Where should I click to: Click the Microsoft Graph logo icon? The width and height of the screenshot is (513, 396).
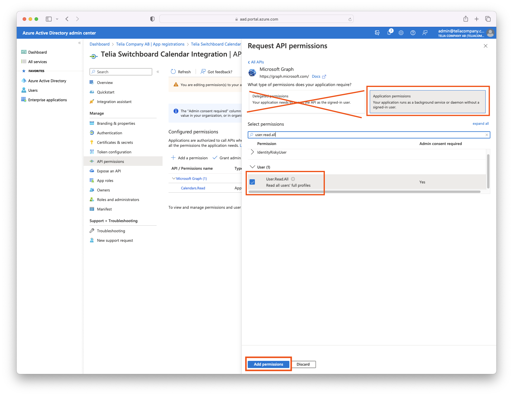click(x=252, y=72)
